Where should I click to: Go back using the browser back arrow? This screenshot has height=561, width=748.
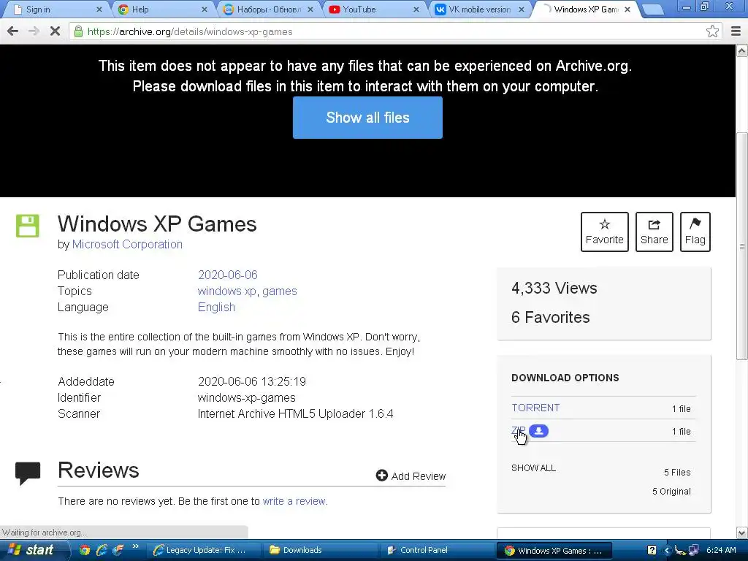(13, 31)
